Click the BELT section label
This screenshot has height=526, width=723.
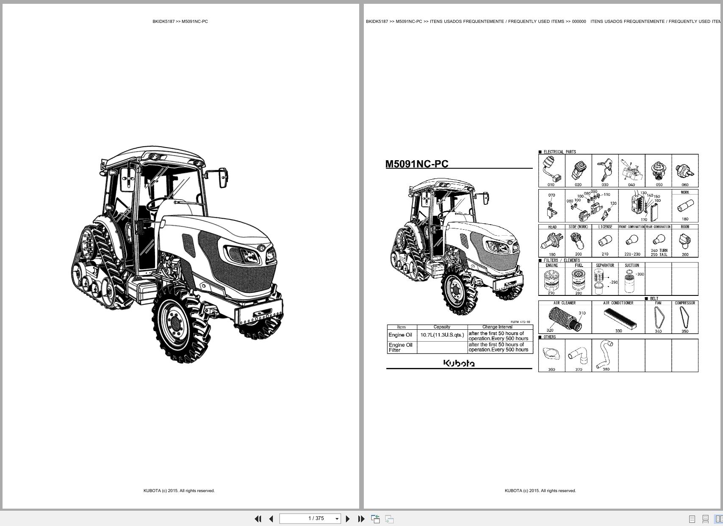[654, 298]
